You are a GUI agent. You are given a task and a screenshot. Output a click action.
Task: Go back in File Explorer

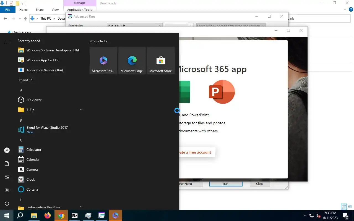pyautogui.click(x=5, y=19)
